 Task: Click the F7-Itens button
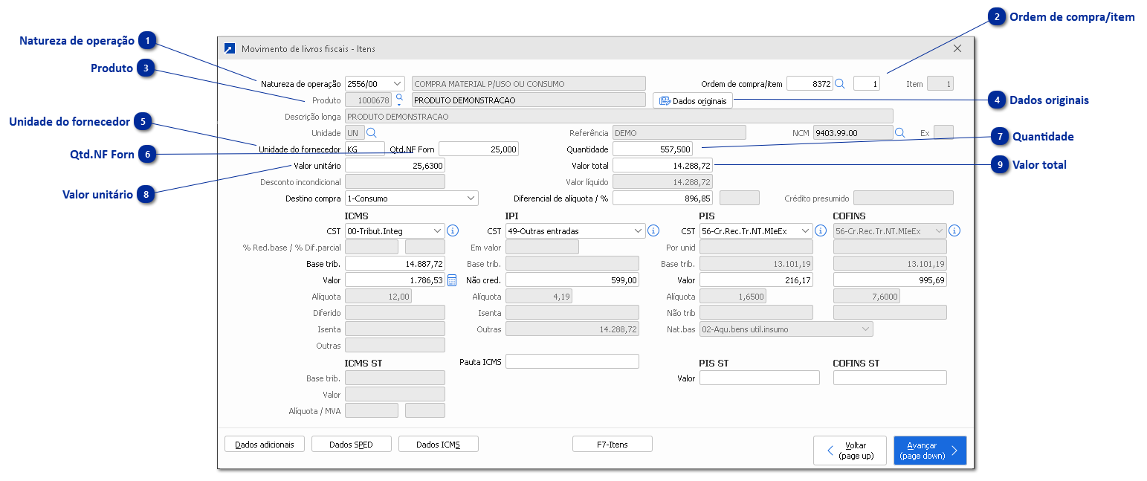click(x=612, y=445)
